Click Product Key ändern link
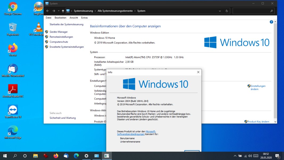 pos(258,122)
